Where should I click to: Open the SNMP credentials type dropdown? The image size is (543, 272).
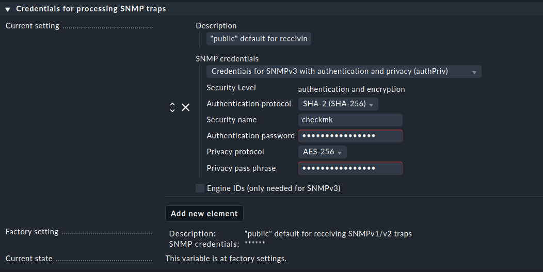[344, 72]
